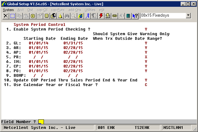198x132 pixels.
Task: Click the black X cancel toolbar icon
Action: pyautogui.click(x=6, y=16)
